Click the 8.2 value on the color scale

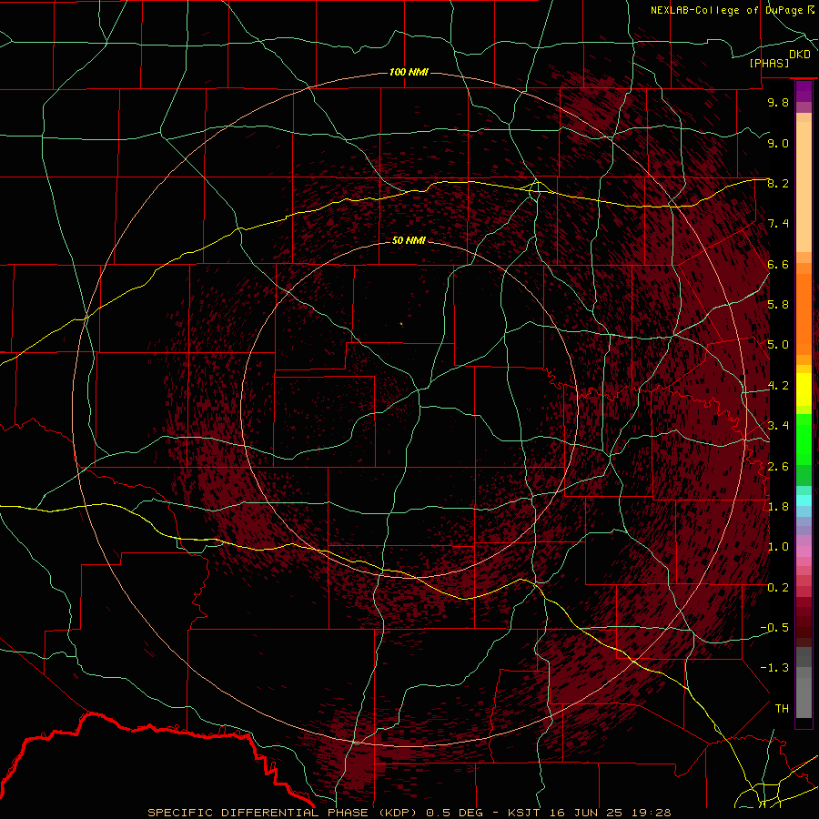778,183
